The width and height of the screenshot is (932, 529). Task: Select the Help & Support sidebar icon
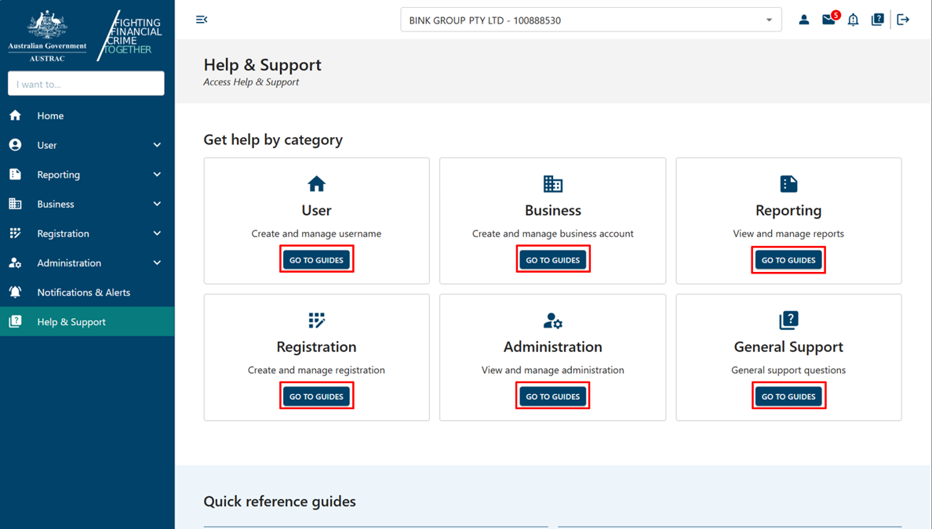point(16,321)
